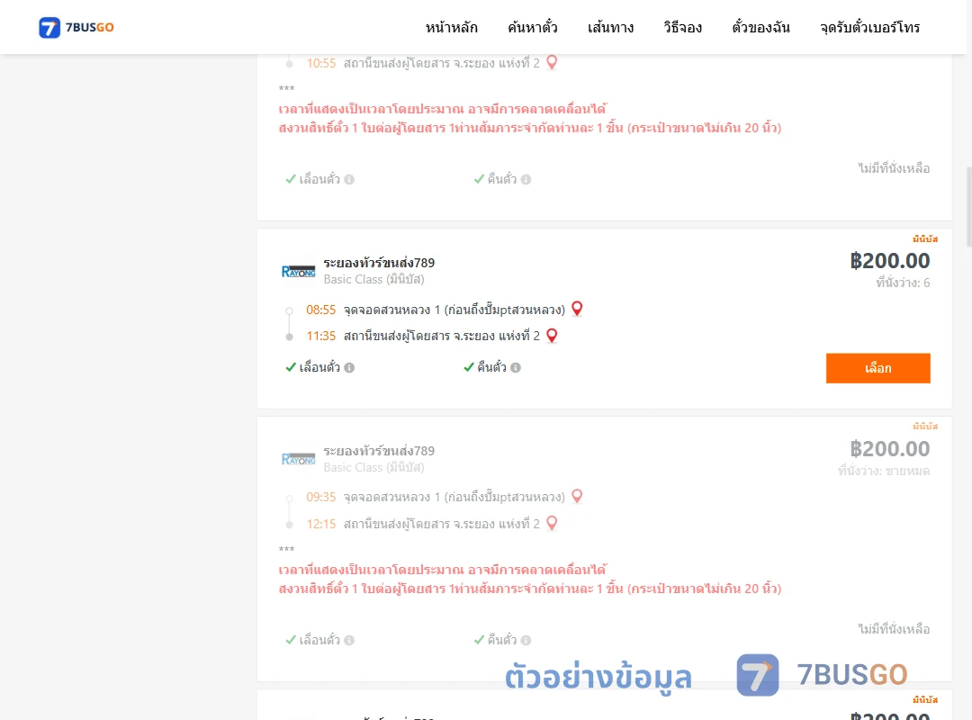Click the 7BUSGO logo in header
The width and height of the screenshot is (972, 720).
coord(76,27)
